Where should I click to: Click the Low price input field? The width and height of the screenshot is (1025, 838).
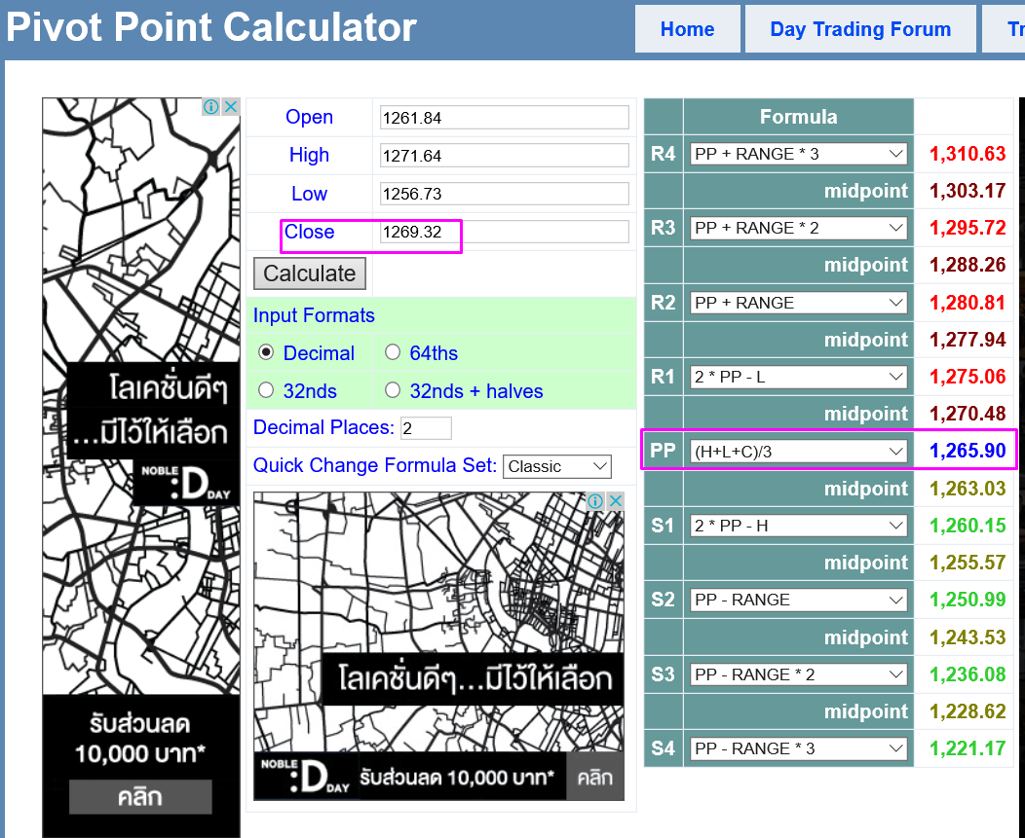point(504,194)
